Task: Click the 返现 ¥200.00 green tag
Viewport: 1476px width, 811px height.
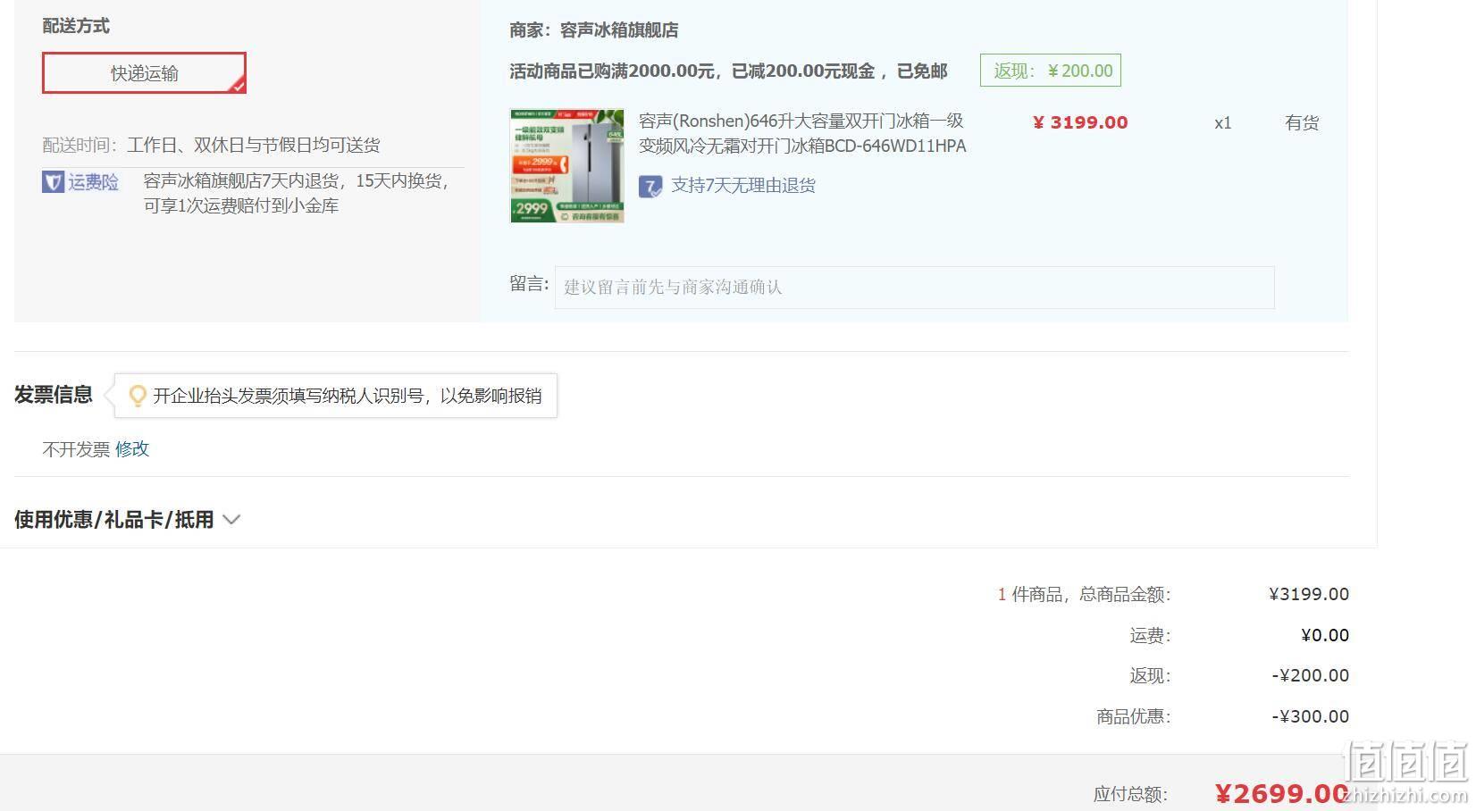Action: pyautogui.click(x=1051, y=71)
